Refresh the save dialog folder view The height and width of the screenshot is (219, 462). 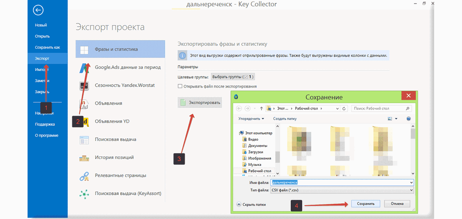(344, 109)
